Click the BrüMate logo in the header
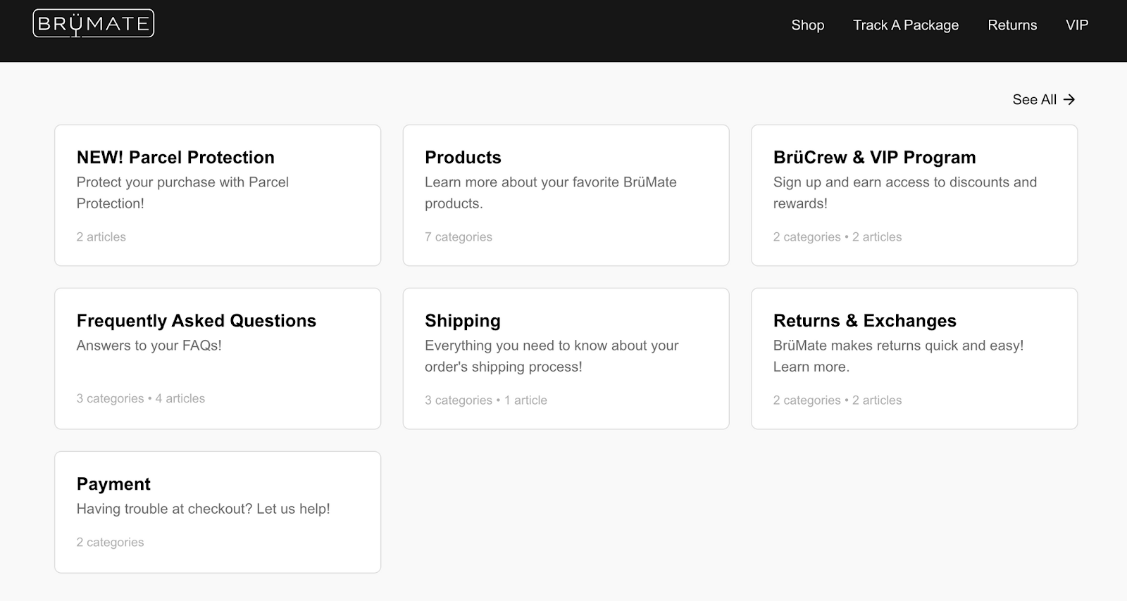 [x=94, y=24]
